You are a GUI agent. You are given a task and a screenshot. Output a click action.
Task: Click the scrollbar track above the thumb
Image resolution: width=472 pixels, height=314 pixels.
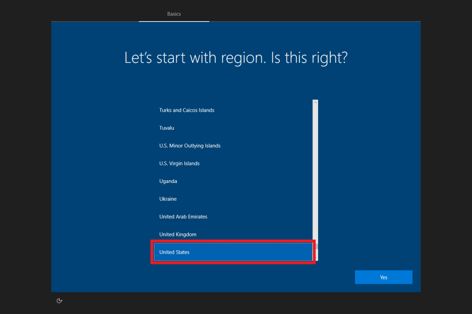coord(315,175)
